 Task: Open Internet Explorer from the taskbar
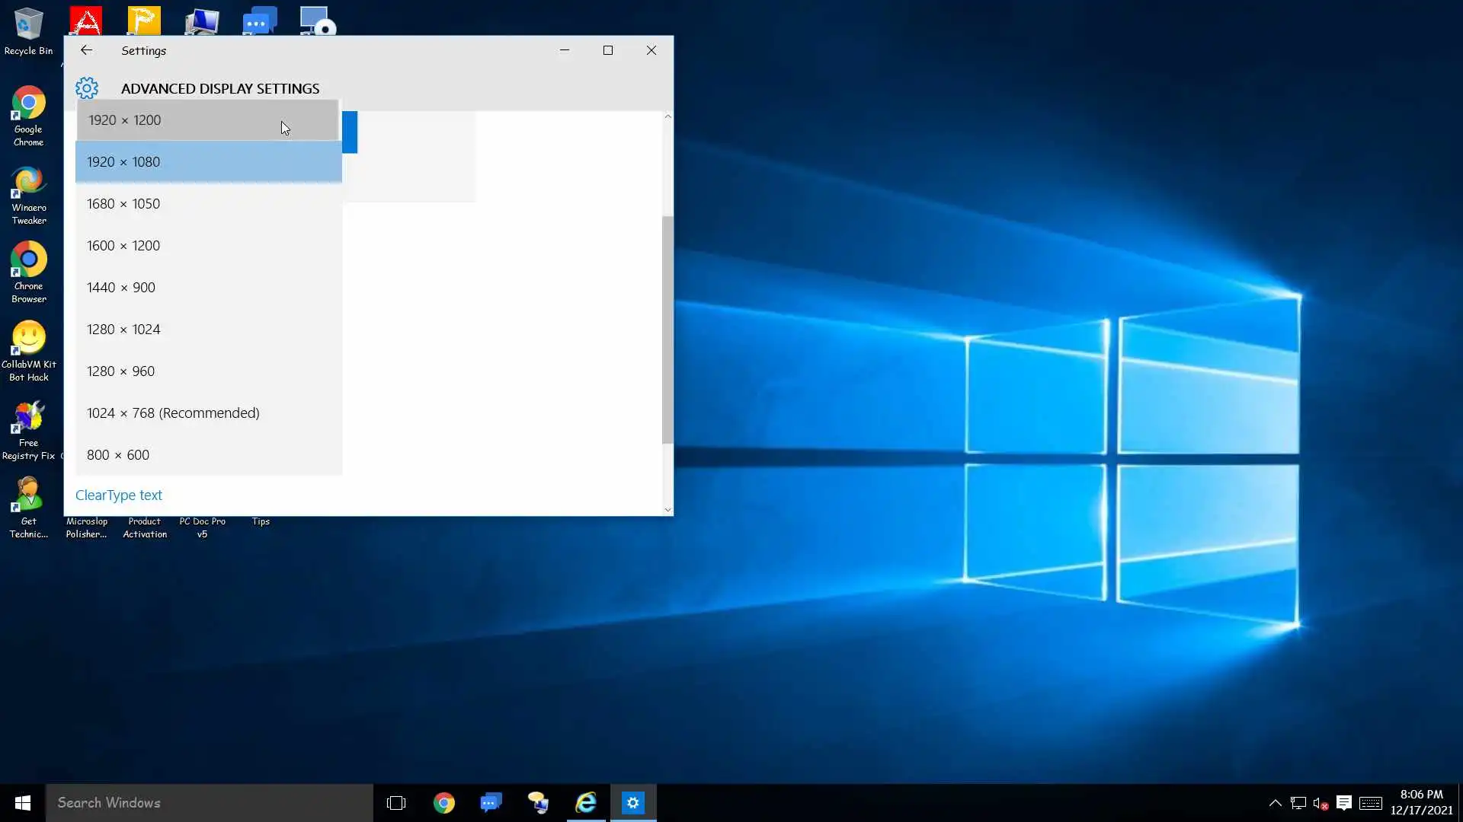pyautogui.click(x=585, y=803)
